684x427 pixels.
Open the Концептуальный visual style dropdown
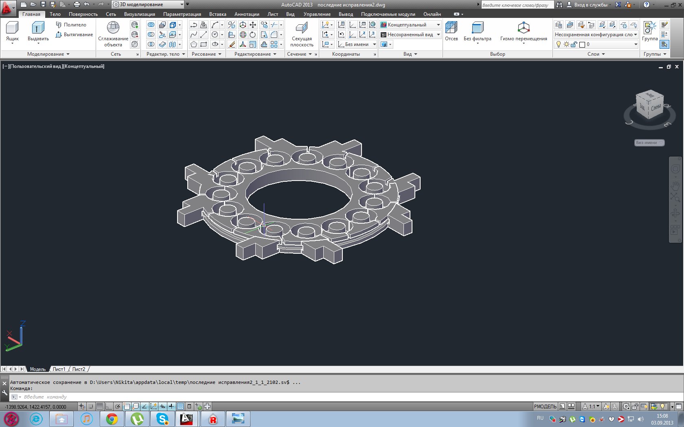click(x=438, y=25)
